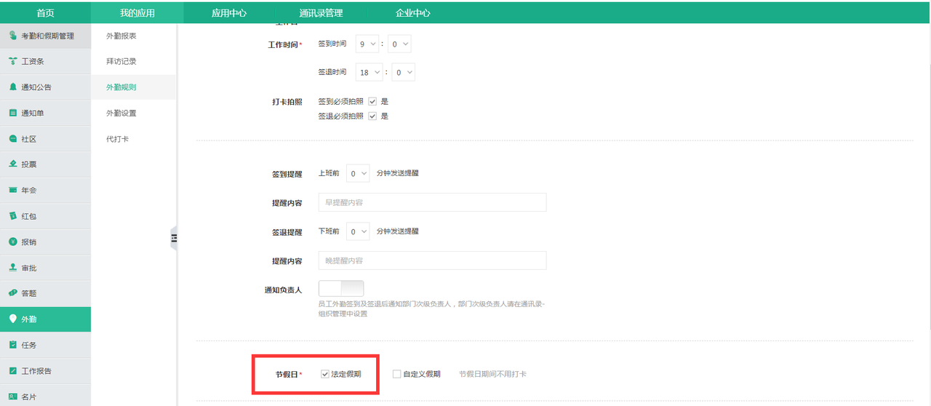Click the 审批 approval icon
The height and width of the screenshot is (406, 931).
coord(13,268)
